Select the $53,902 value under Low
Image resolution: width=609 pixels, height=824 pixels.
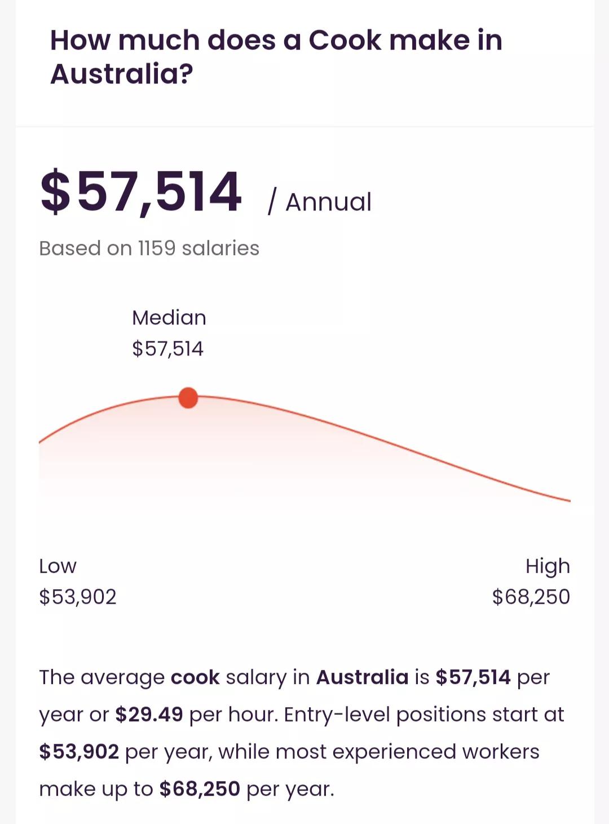pos(78,597)
